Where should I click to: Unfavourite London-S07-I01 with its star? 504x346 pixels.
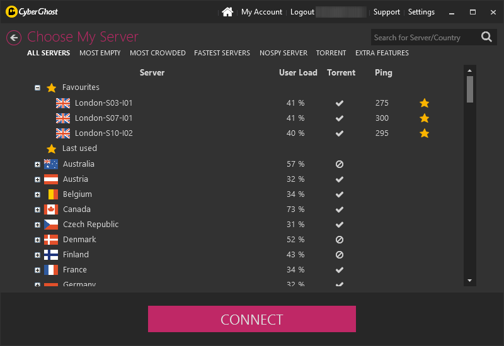(x=424, y=118)
